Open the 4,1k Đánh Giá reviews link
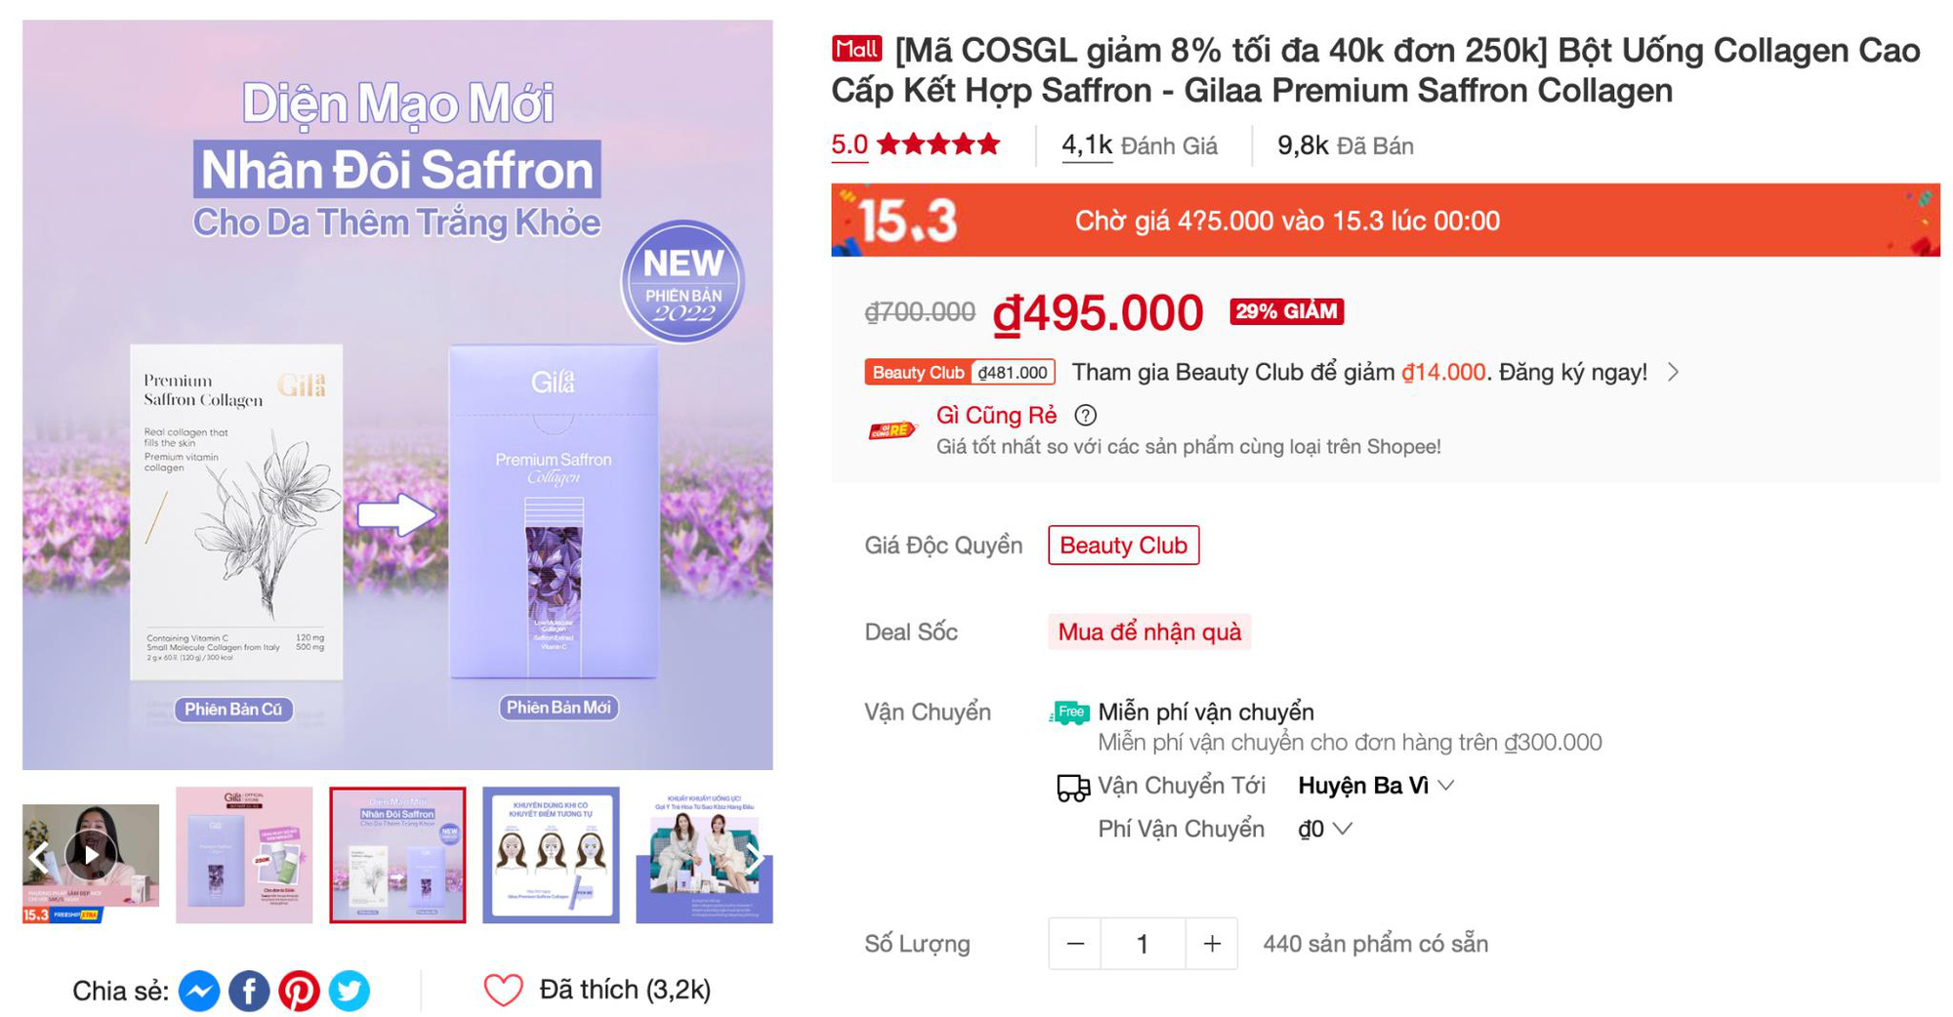The height and width of the screenshot is (1017, 1953). point(1140,146)
